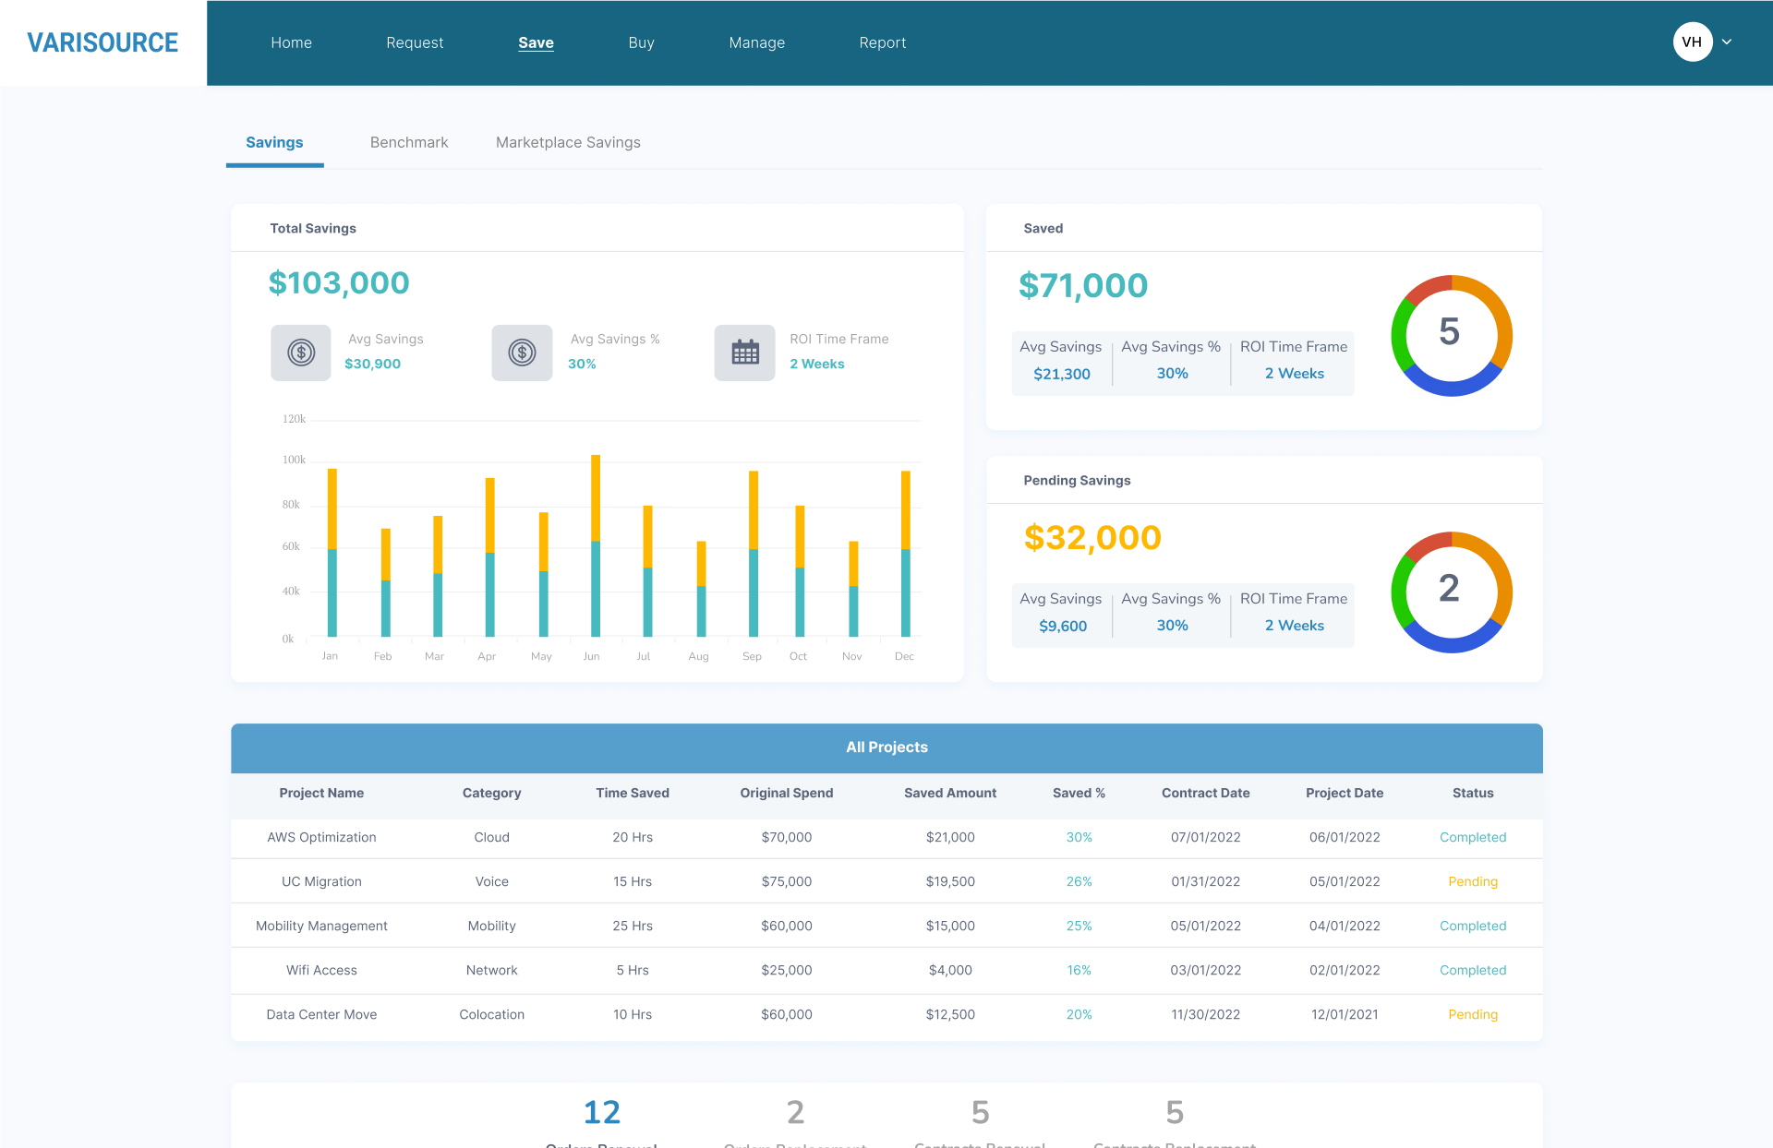
Task: Switch to the Benchmark tab
Action: 409,142
